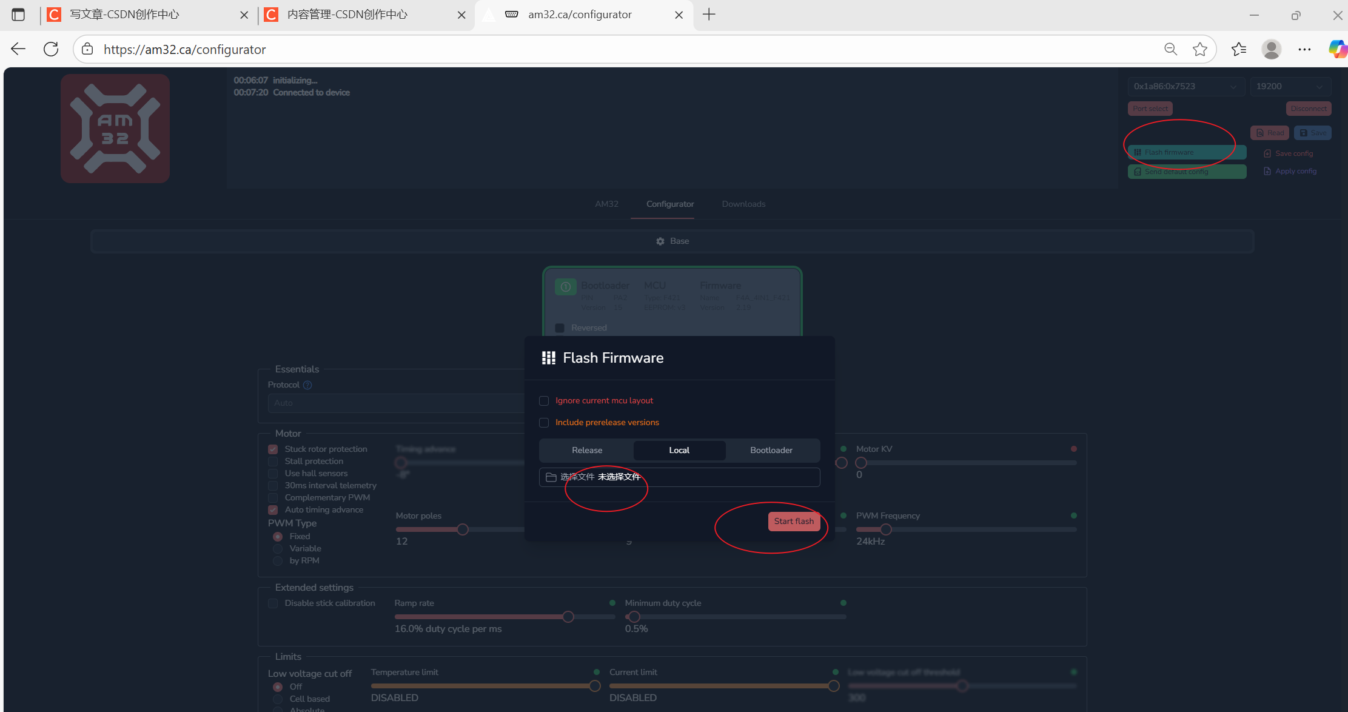Click the AM32 logo image
This screenshot has height=712, width=1348.
(115, 129)
